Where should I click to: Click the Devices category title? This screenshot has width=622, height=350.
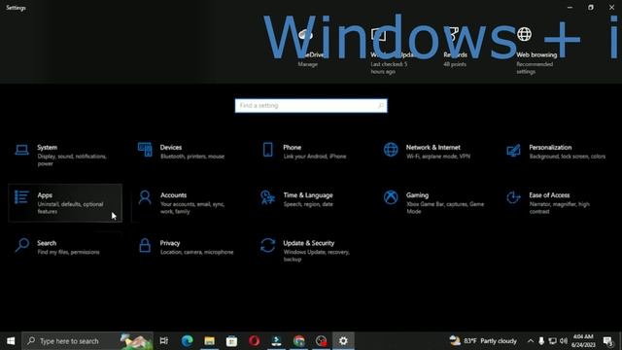click(171, 147)
